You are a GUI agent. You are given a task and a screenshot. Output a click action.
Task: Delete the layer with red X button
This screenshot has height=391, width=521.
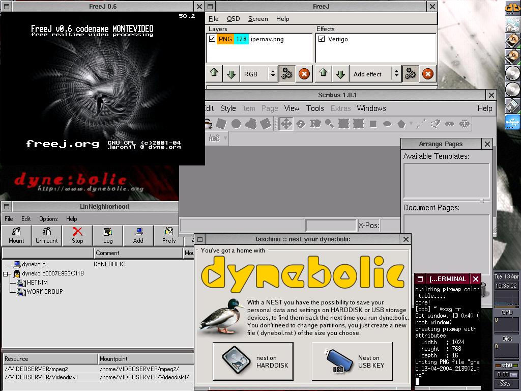click(x=304, y=74)
